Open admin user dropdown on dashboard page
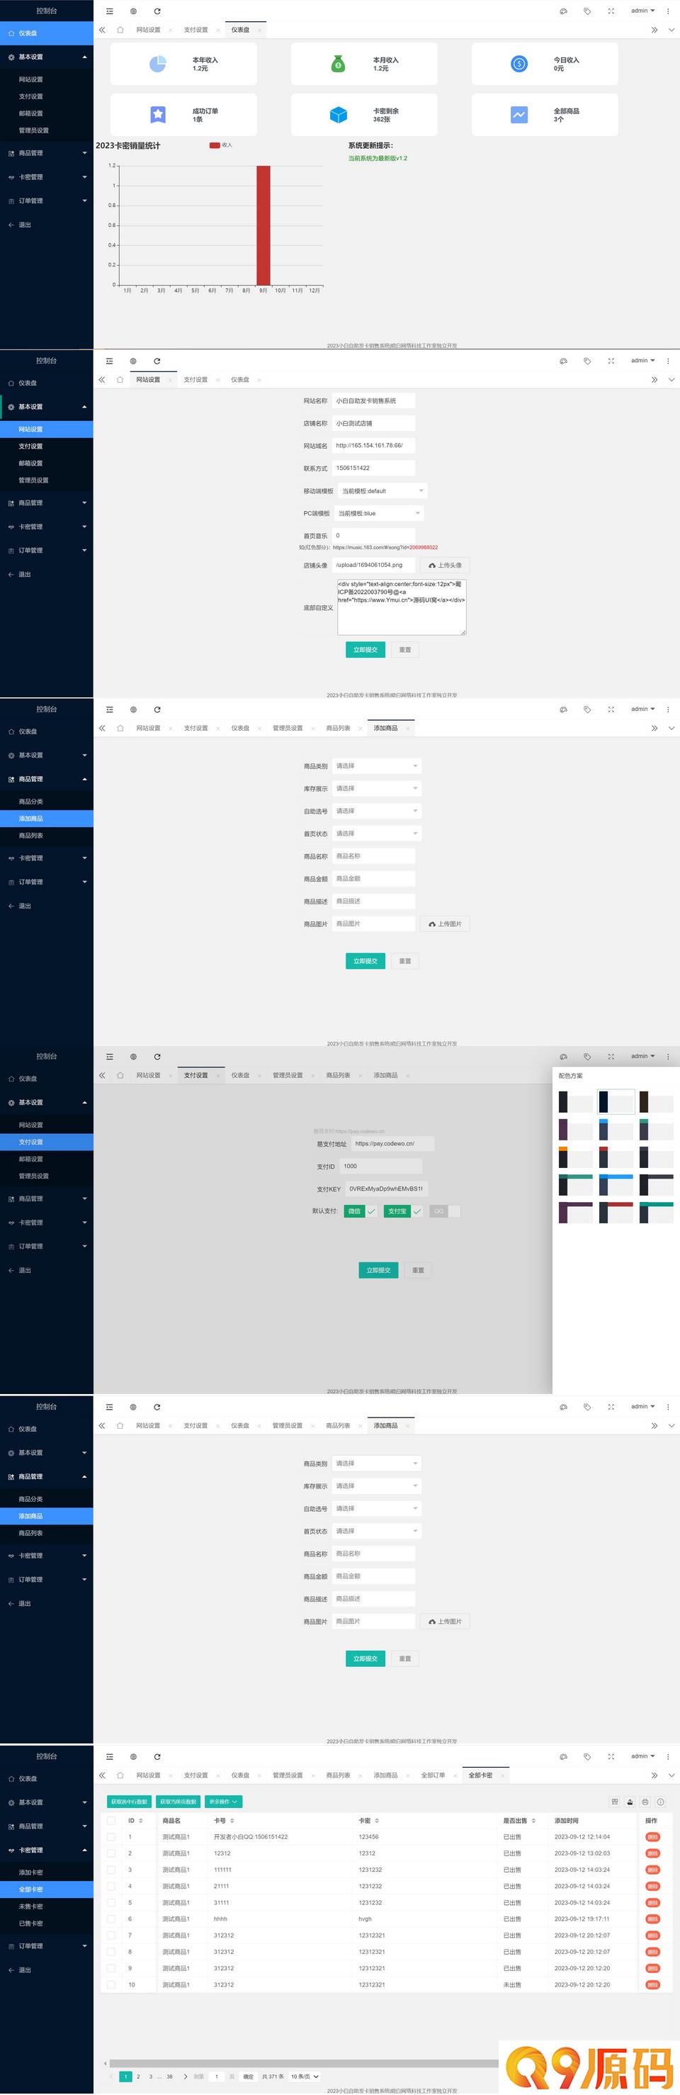 642,11
